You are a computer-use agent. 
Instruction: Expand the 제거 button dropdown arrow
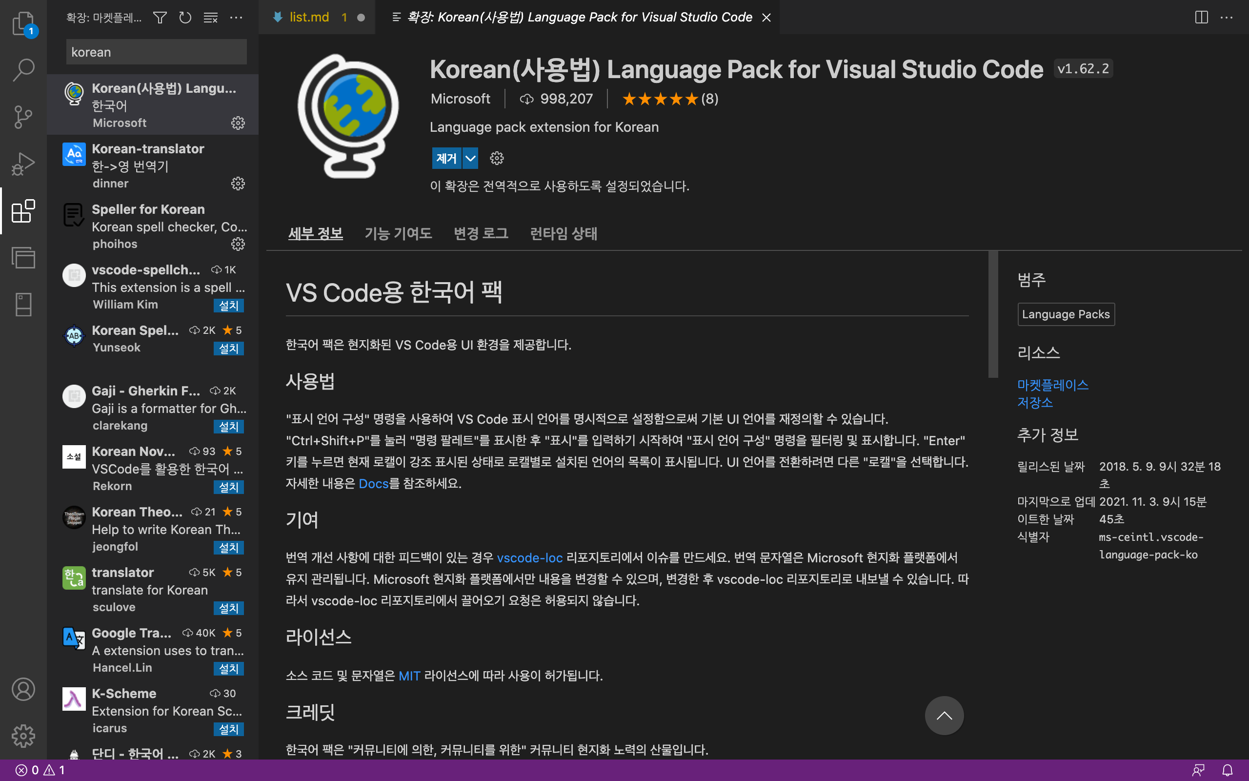click(x=470, y=158)
